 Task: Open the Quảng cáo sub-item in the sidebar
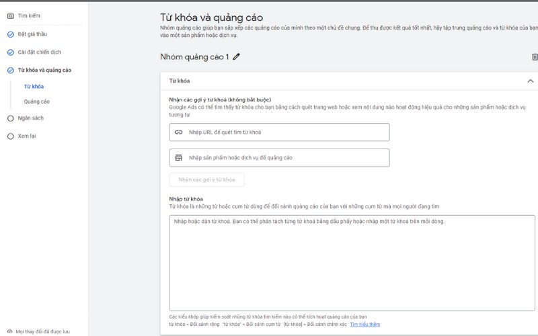point(36,102)
